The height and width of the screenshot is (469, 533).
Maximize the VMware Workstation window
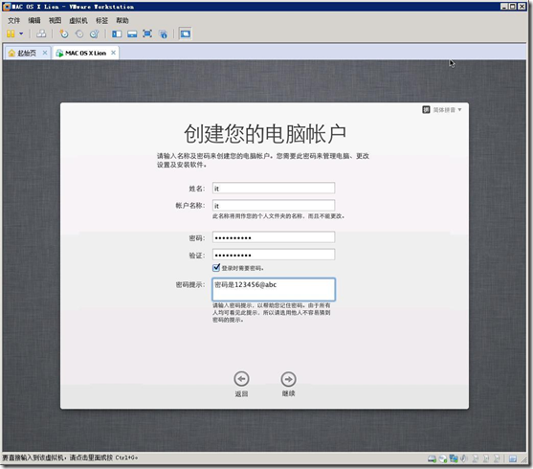pos(513,6)
